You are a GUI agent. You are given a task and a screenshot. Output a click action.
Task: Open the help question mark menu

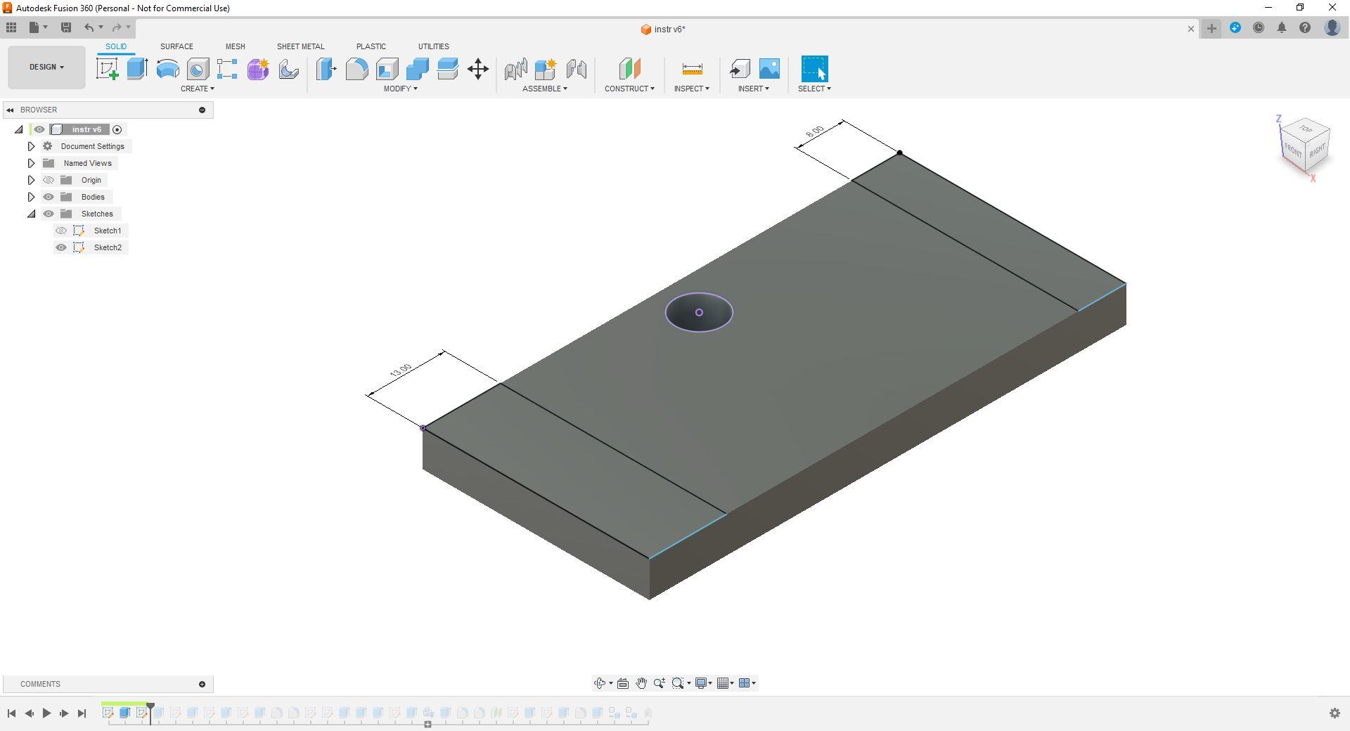click(1305, 28)
